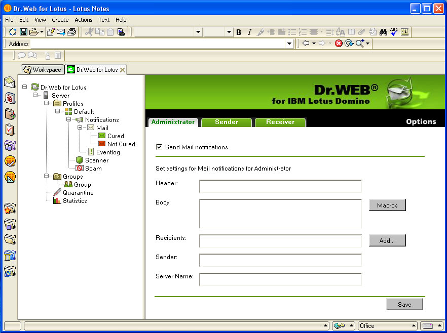Image resolution: width=447 pixels, height=333 pixels.
Task: Click the Save floppy disk toolbar icon
Action: (x=23, y=32)
